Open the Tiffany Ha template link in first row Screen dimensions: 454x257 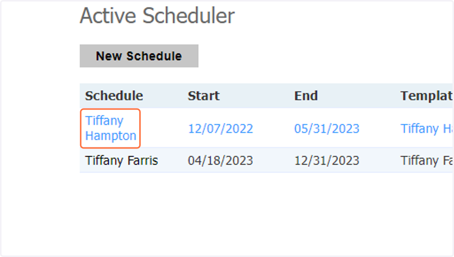(x=427, y=128)
